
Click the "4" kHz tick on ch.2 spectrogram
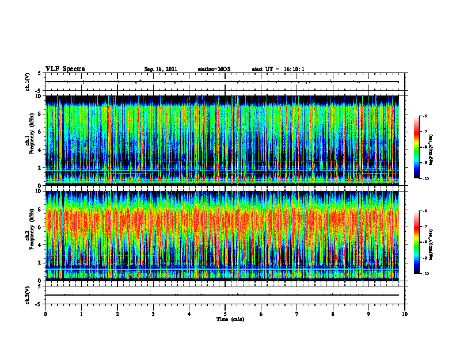40,245
